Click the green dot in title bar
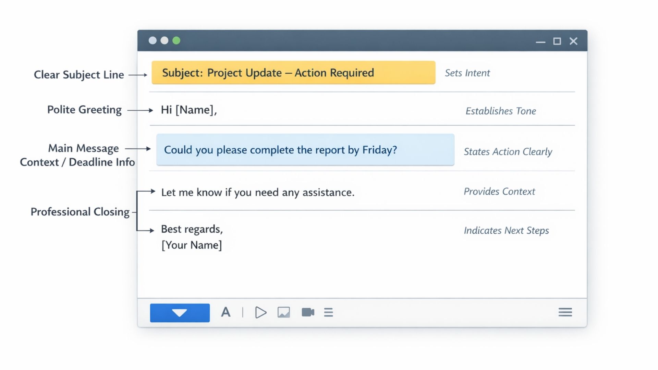 point(176,40)
